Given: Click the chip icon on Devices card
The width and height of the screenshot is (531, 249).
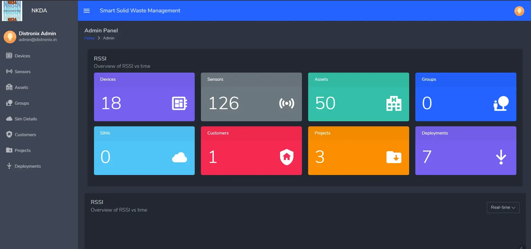Looking at the screenshot, I should click(x=179, y=103).
